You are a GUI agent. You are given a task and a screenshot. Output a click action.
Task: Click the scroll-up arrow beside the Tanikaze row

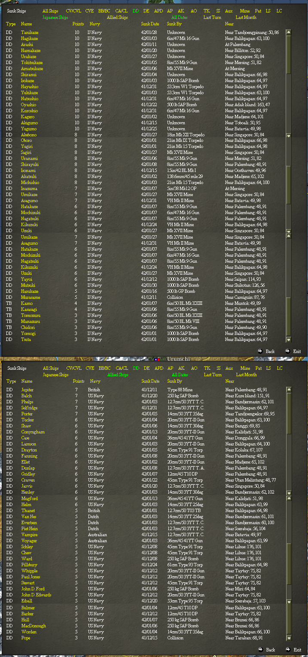288,32
